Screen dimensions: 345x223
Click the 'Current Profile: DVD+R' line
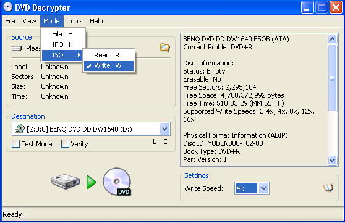point(218,47)
